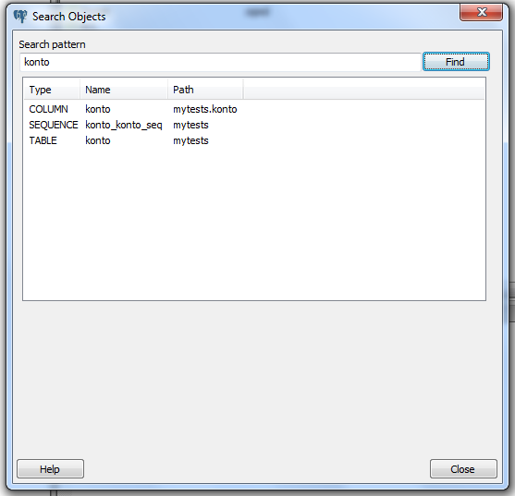Image resolution: width=515 pixels, height=496 pixels.
Task: Click the Find button
Action: tap(456, 62)
